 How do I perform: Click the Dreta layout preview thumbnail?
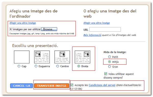pos(82,57)
